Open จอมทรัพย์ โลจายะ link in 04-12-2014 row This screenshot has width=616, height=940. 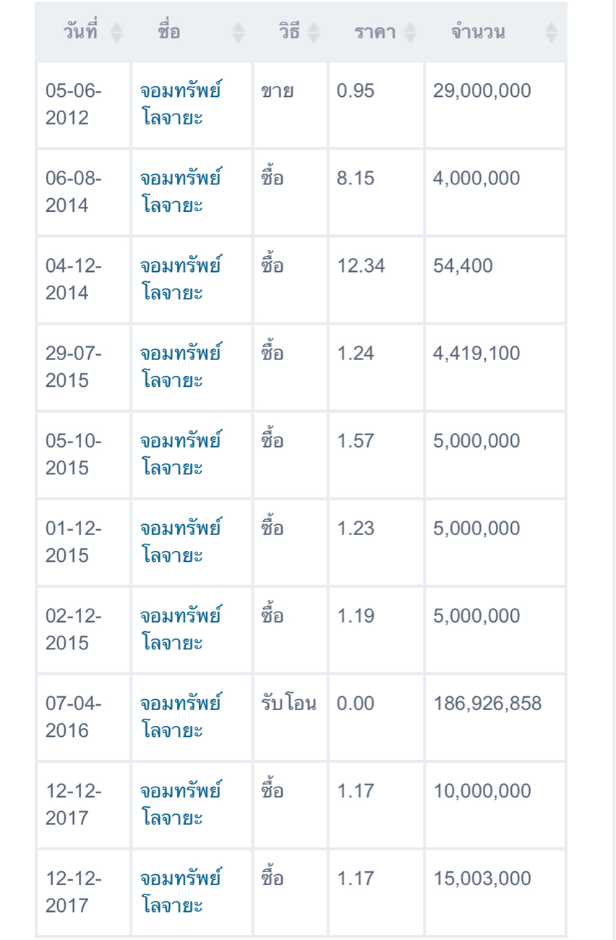[x=180, y=279]
